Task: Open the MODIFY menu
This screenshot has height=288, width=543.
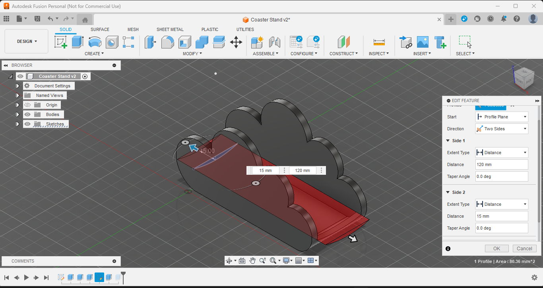Action: (x=192, y=54)
